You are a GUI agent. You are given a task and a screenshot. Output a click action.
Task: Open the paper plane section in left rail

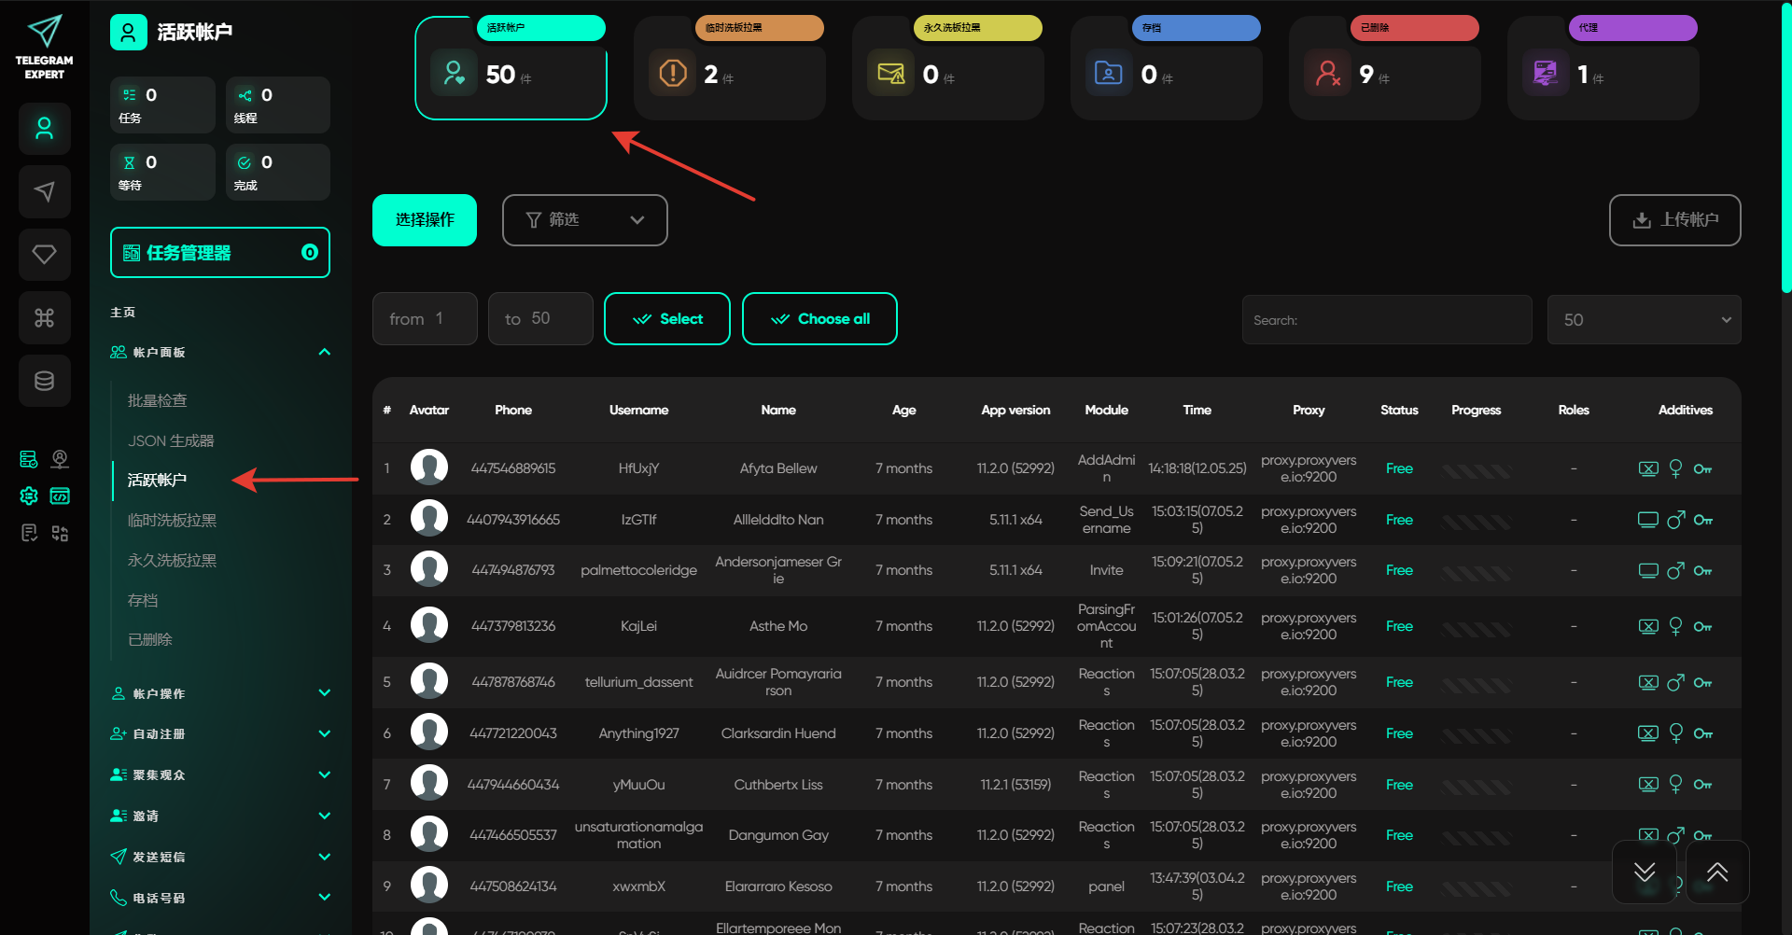click(x=44, y=192)
